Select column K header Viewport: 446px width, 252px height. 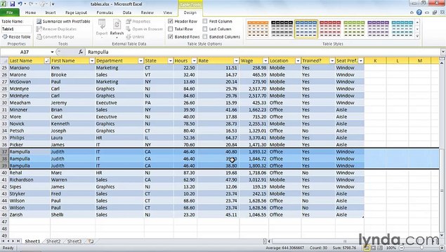click(x=375, y=61)
